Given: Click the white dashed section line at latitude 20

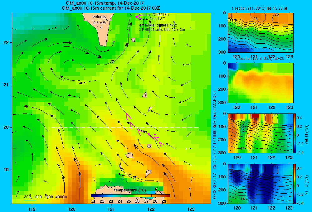Looking at the screenshot, I should (125, 127).
